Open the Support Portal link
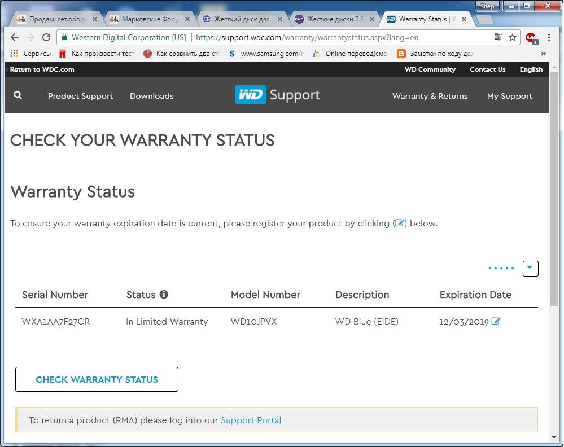The image size is (564, 447). 251,420
